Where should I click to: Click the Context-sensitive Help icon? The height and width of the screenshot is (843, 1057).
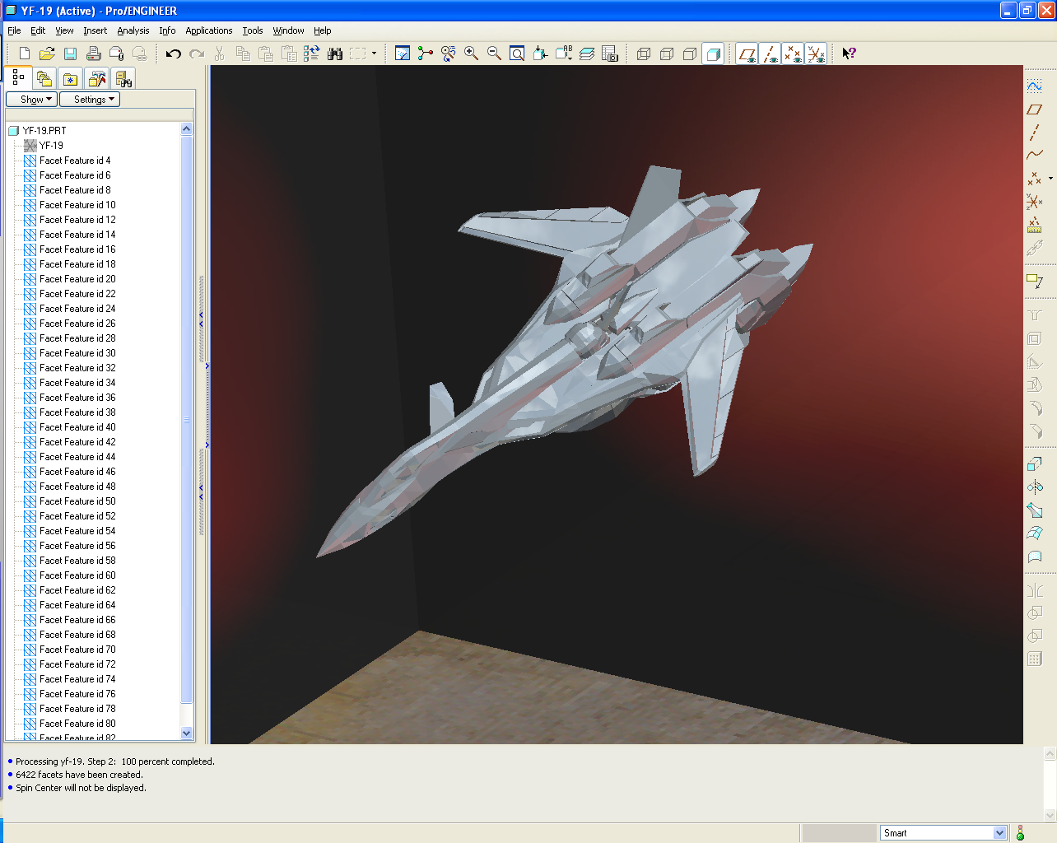849,54
